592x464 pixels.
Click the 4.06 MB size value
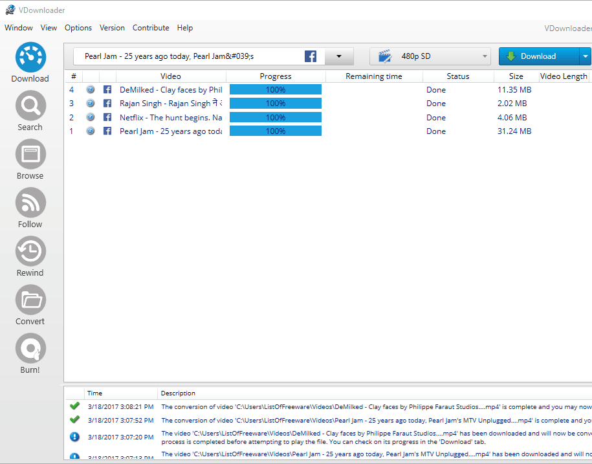tap(512, 117)
